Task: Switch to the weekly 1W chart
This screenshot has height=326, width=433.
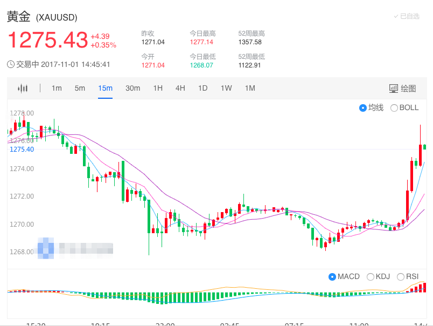Action: 226,88
